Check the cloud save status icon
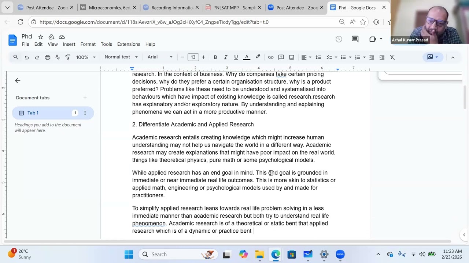The height and width of the screenshot is (263, 469). (x=62, y=37)
